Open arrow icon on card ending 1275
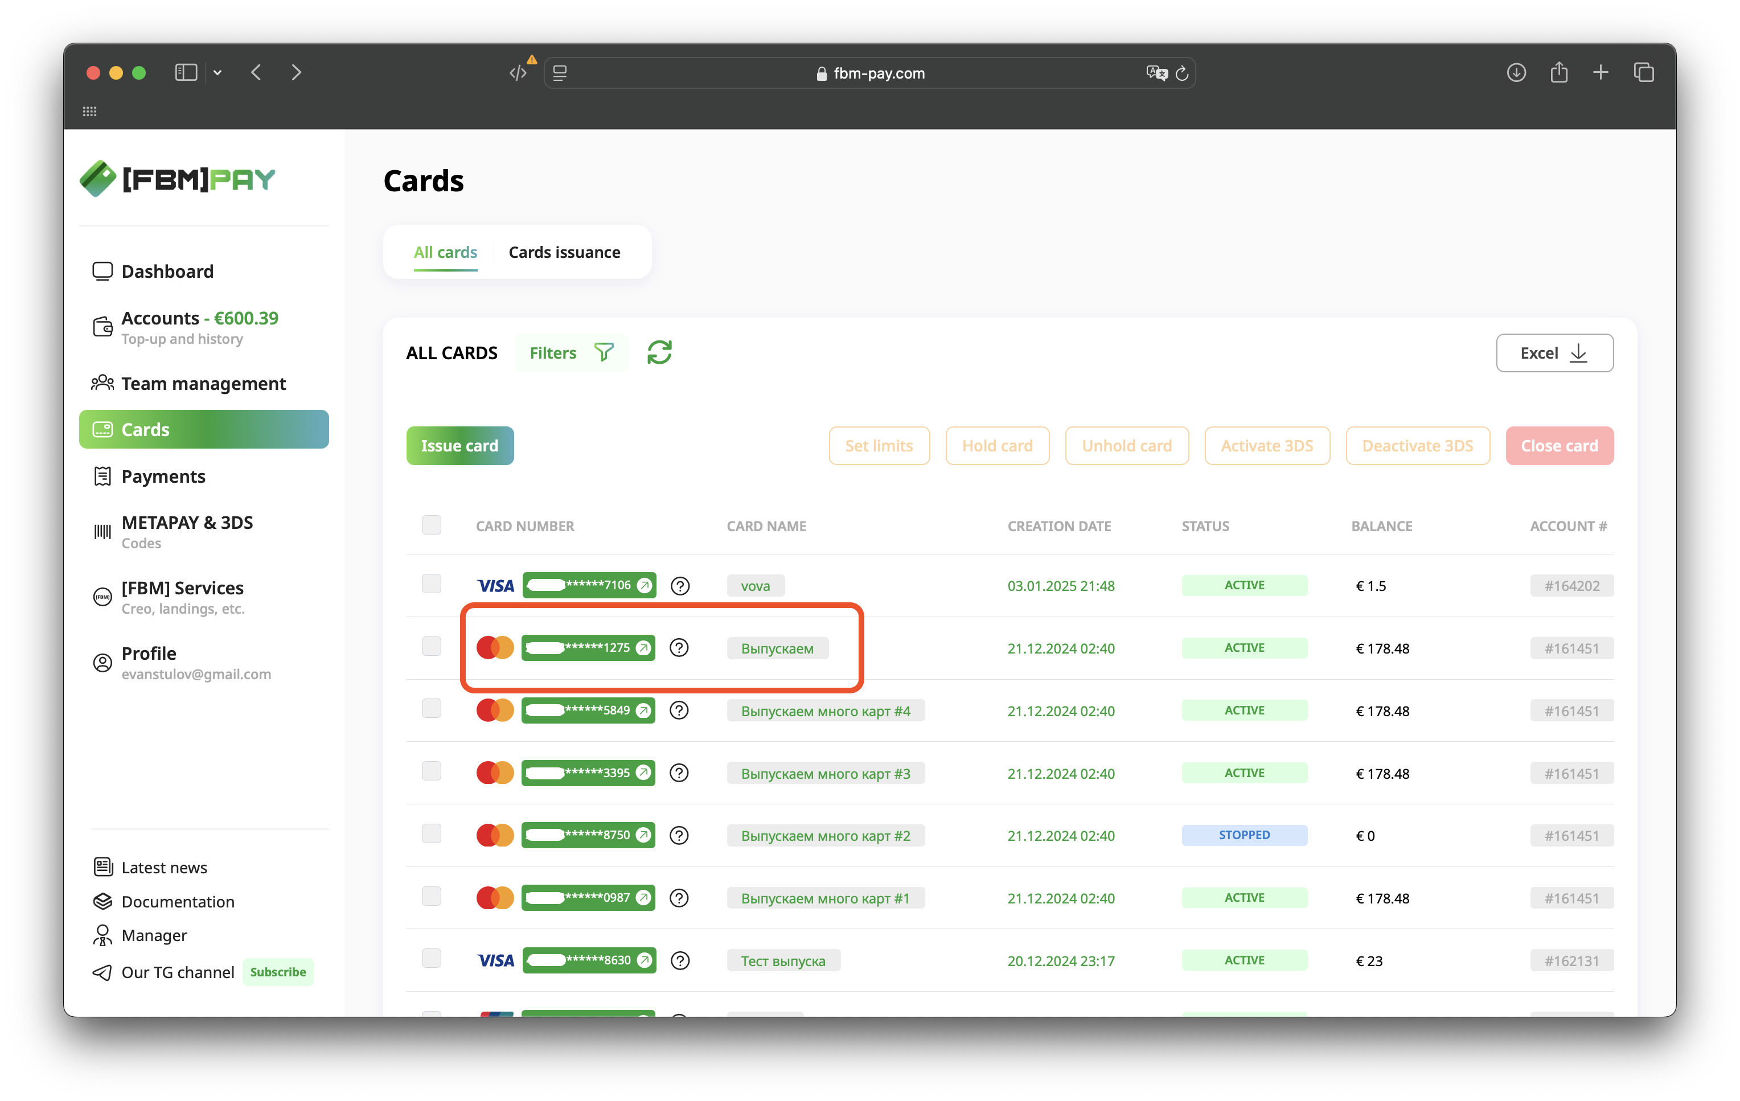The height and width of the screenshot is (1101, 1740). [642, 648]
